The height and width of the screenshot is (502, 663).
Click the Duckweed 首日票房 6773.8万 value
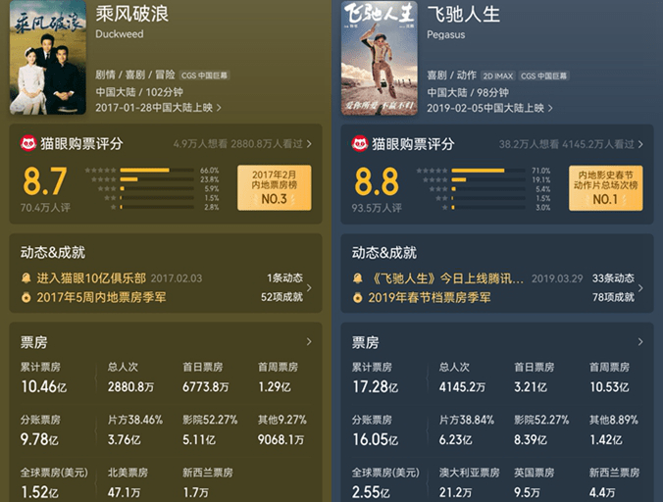(206, 387)
